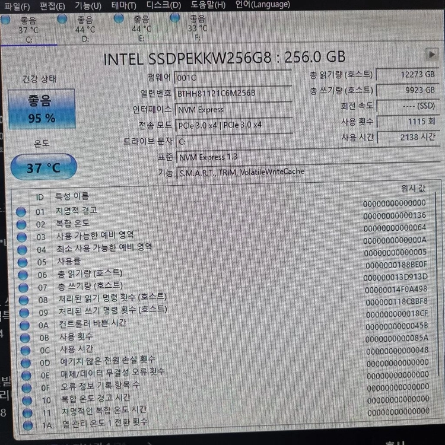Click the status icon for 03 사용 가능한 예비 영역
The height and width of the screenshot is (445, 445).
point(21,237)
